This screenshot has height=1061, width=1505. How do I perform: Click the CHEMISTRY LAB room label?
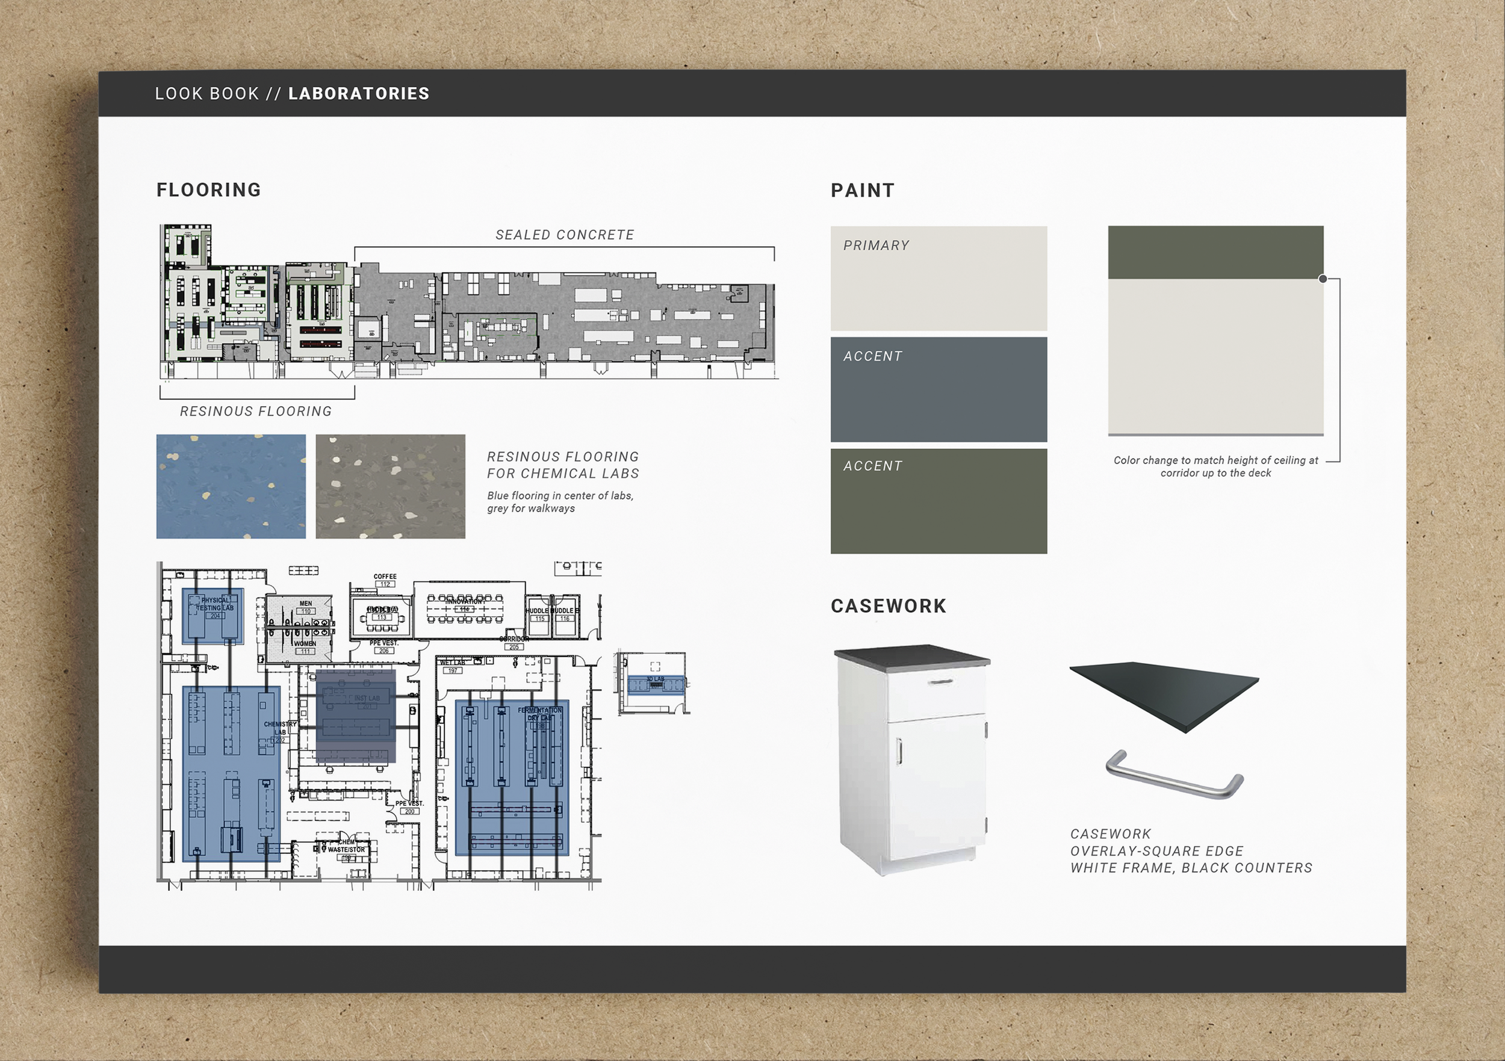[280, 731]
